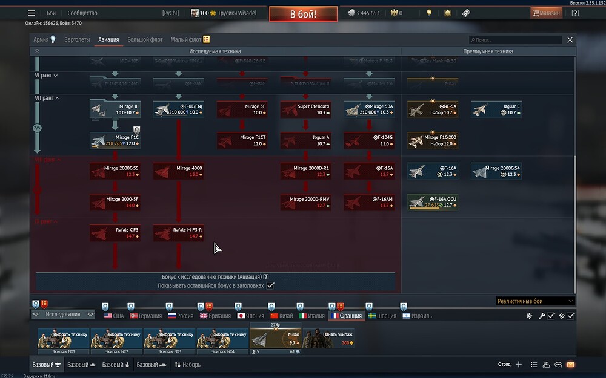Toggle auto-refill ammo checkbox
The width and height of the screenshot is (606, 378).
coord(571,316)
